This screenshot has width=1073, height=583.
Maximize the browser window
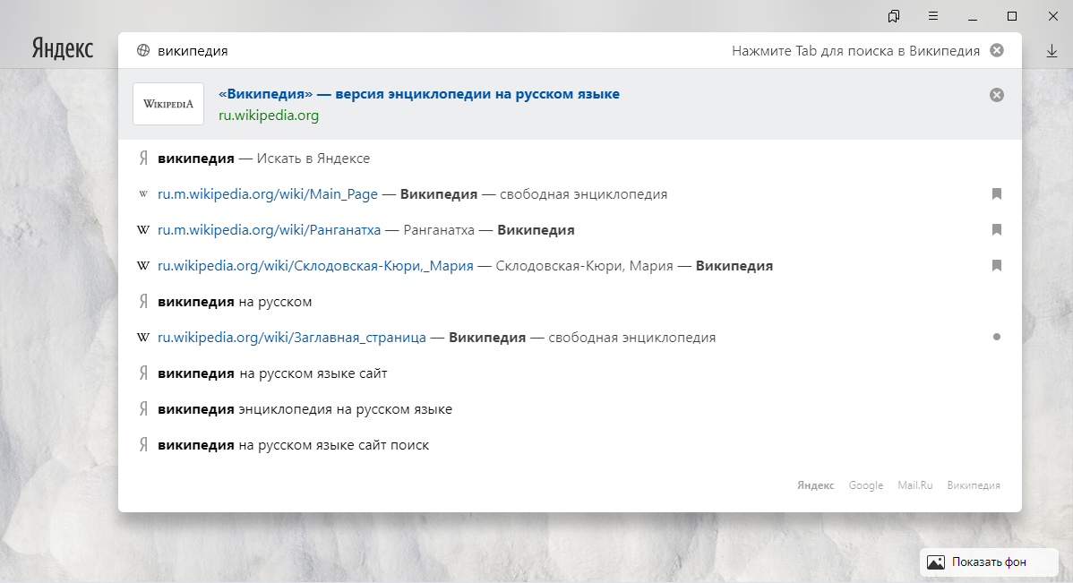1012,16
